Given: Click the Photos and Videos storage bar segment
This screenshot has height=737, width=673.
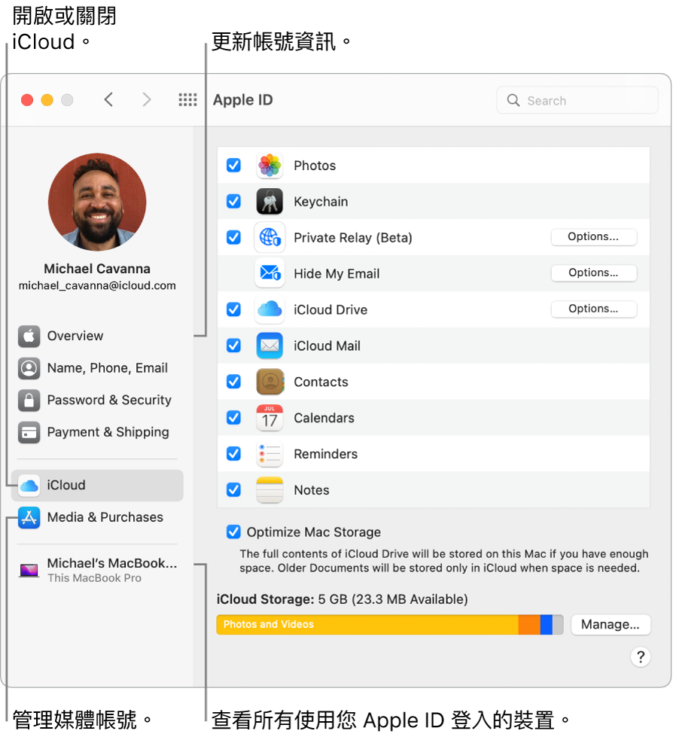Looking at the screenshot, I should click(x=367, y=625).
